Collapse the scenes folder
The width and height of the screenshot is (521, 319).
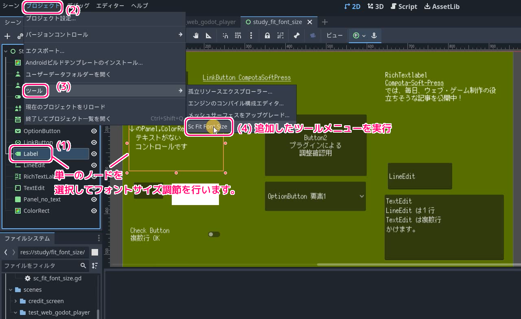pos(11,290)
